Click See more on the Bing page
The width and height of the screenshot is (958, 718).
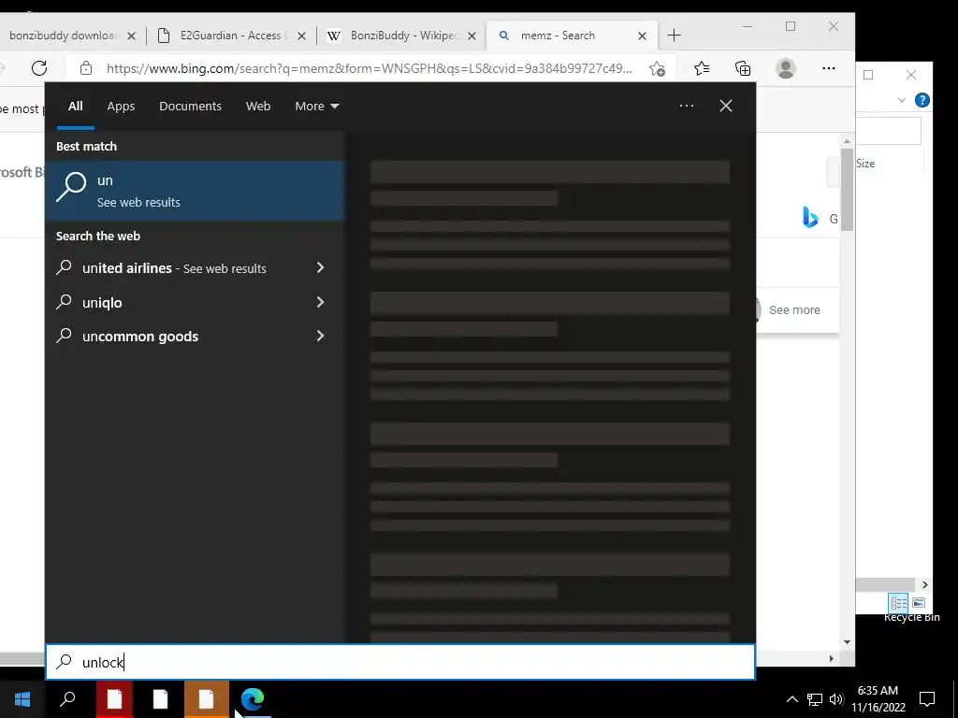[794, 310]
